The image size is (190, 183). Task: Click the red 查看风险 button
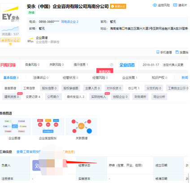105,71
